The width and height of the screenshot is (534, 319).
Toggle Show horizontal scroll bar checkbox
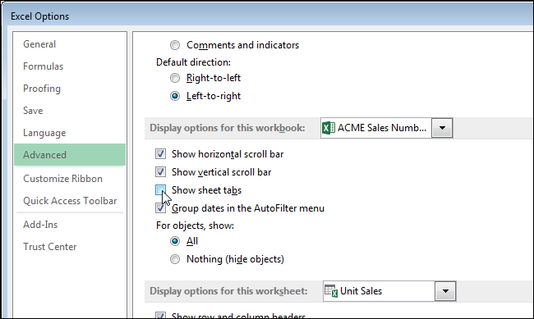(160, 154)
